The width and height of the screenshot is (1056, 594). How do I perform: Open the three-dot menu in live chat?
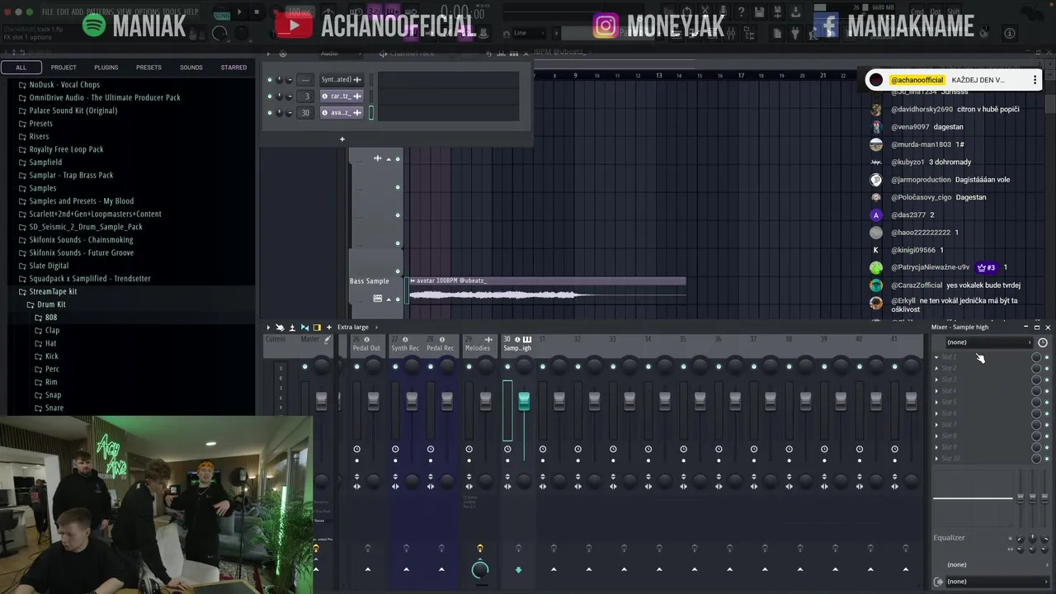point(1035,80)
